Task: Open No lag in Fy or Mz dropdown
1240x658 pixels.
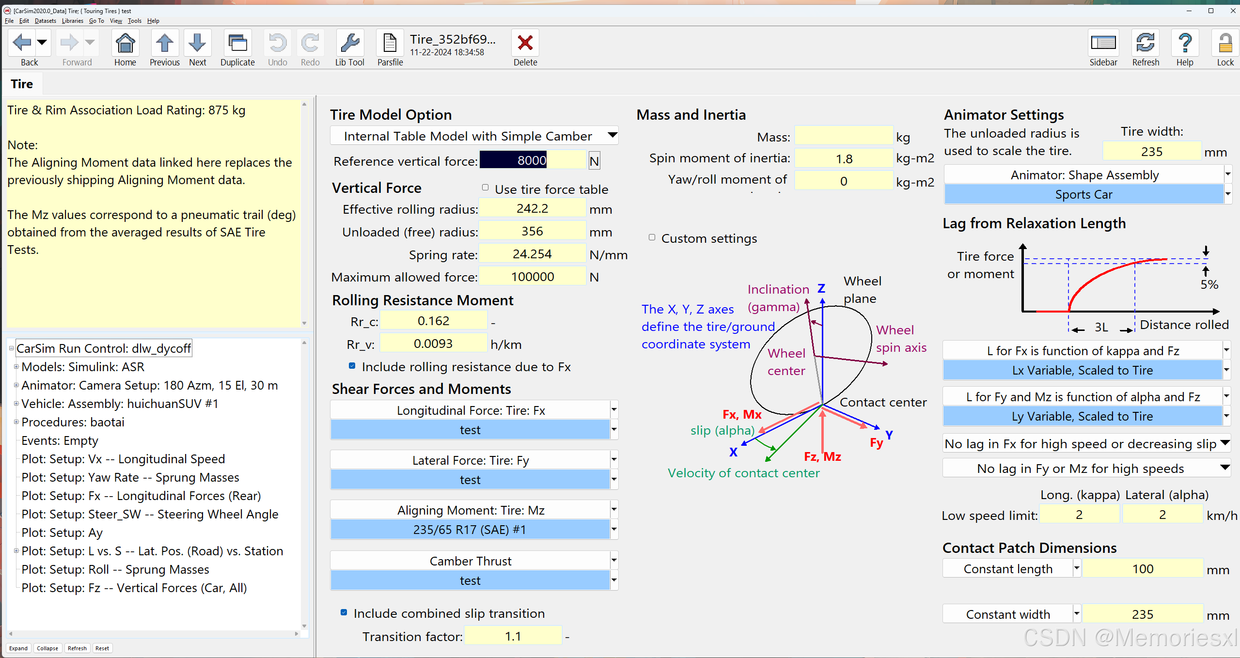Action: point(1224,468)
